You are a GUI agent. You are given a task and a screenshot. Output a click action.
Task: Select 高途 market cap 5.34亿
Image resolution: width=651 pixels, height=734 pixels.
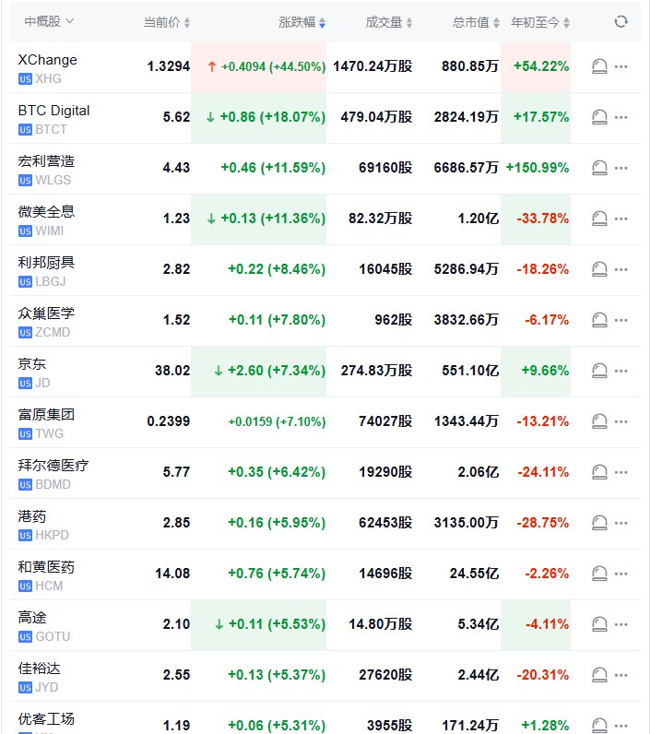[479, 624]
